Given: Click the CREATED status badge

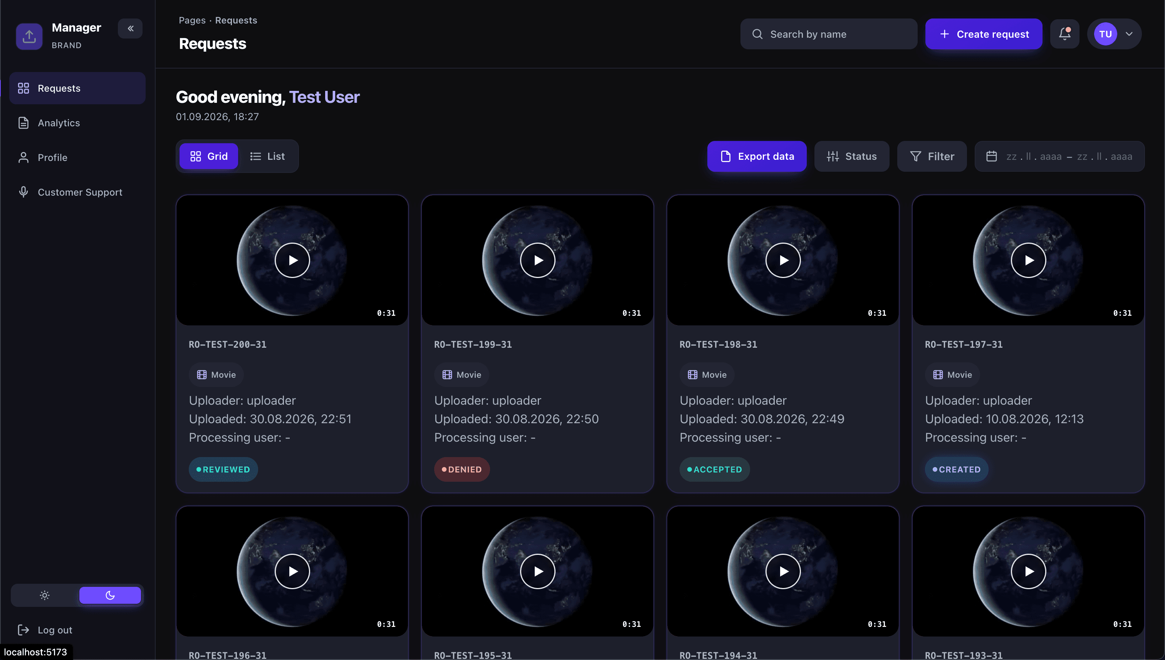Looking at the screenshot, I should click(957, 470).
